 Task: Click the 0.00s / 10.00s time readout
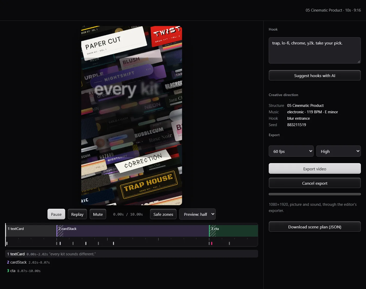128,214
